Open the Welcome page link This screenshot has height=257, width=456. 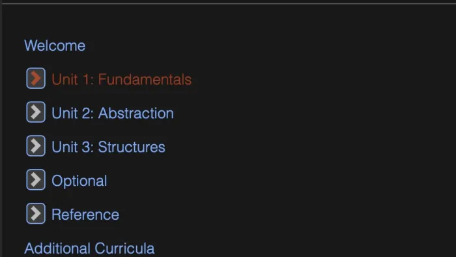(55, 46)
